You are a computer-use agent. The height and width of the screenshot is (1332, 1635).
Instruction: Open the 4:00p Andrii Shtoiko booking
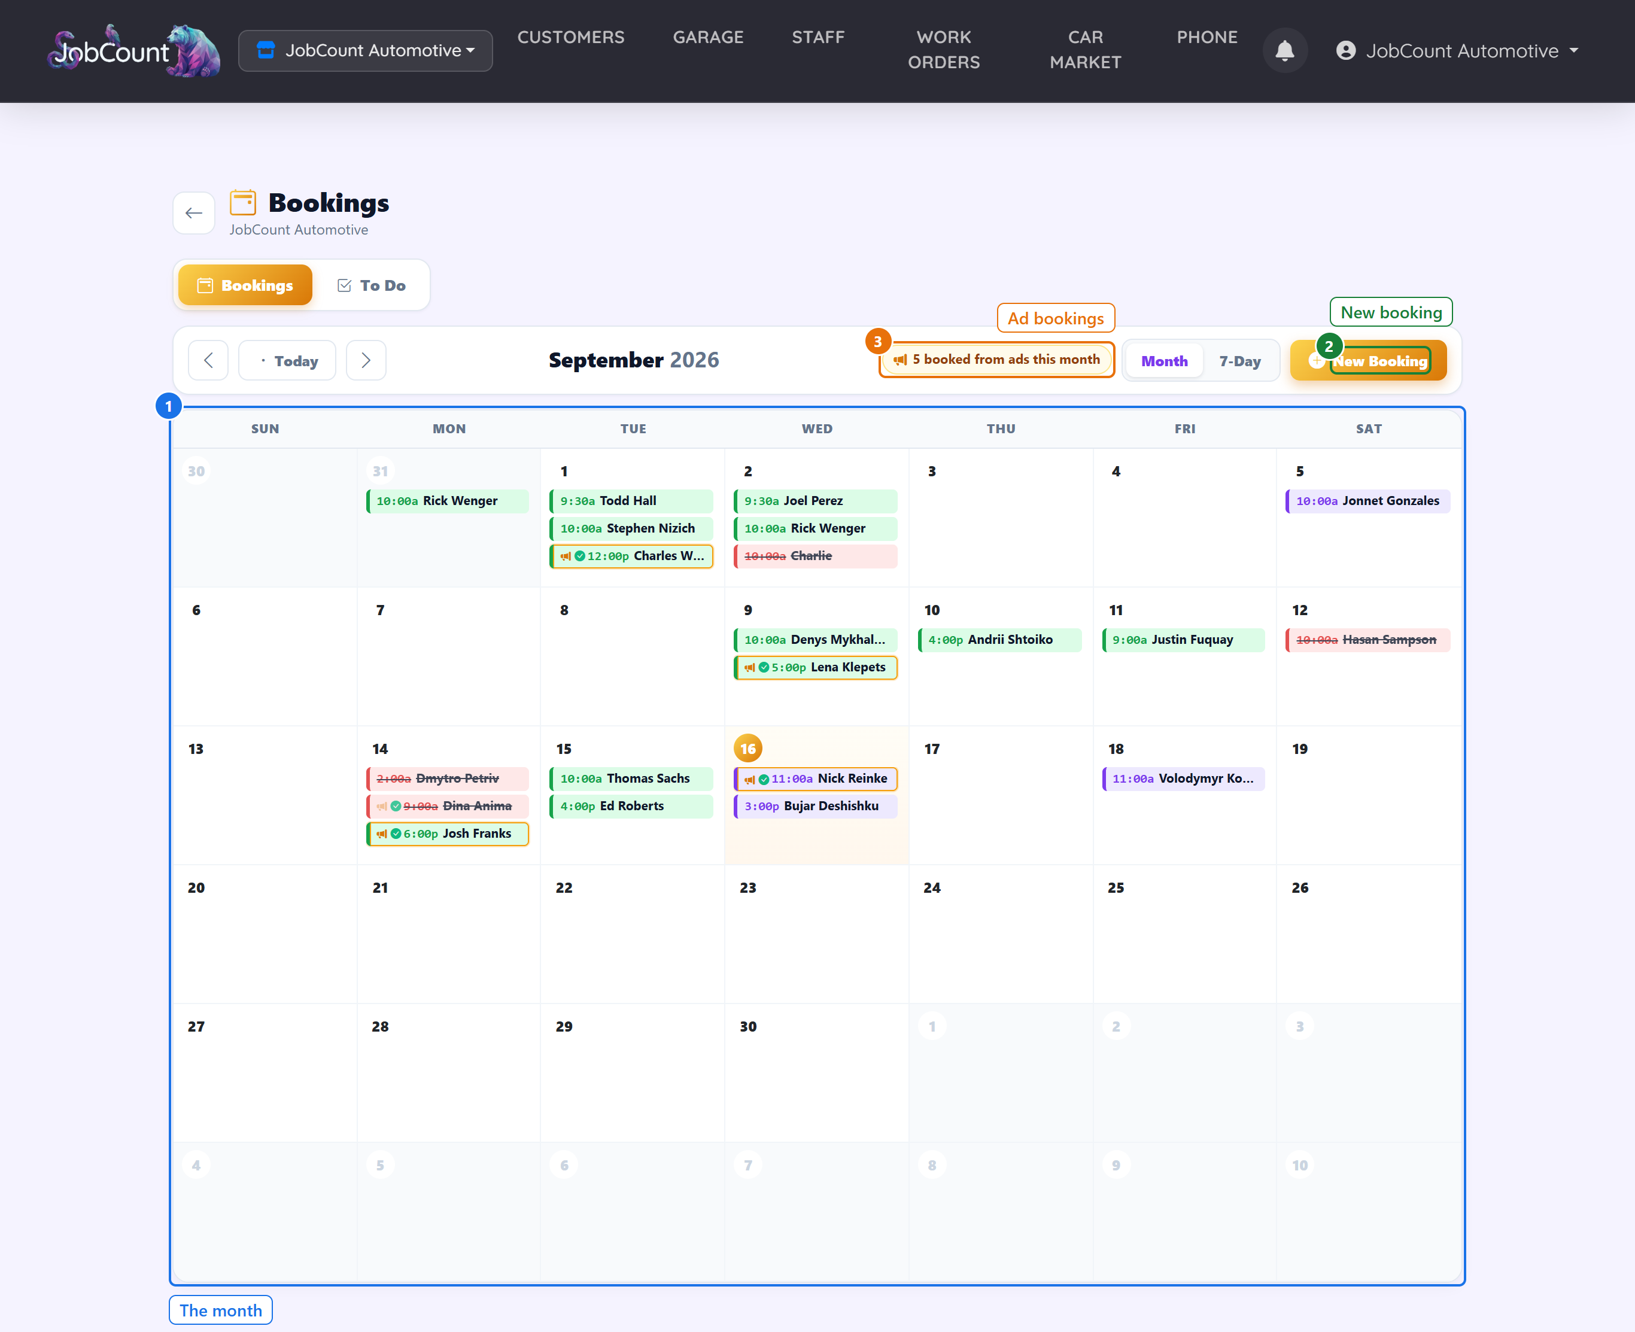point(999,640)
